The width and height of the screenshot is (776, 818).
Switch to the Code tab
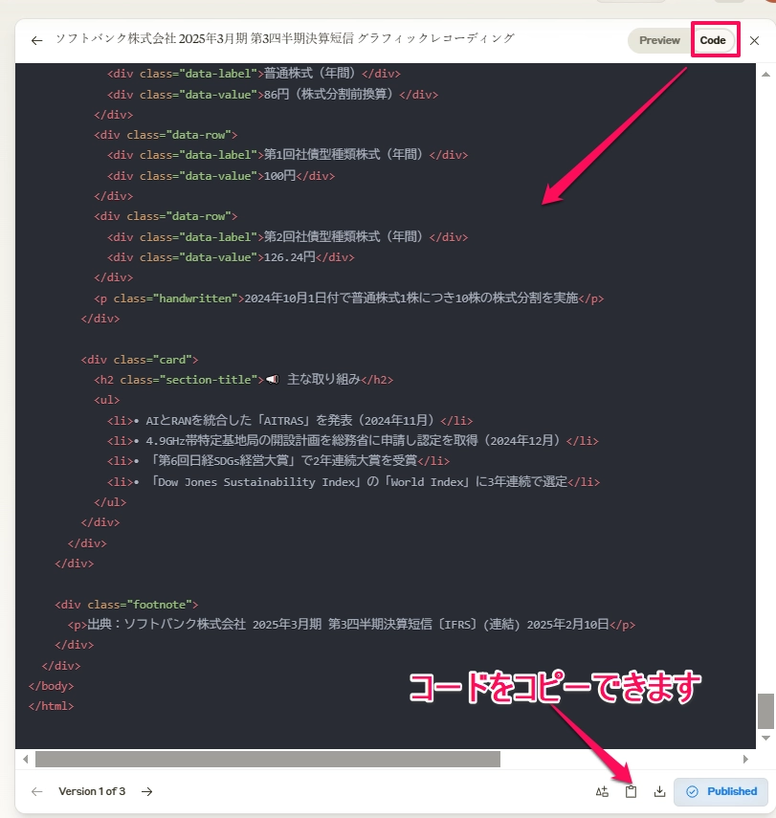click(x=712, y=40)
